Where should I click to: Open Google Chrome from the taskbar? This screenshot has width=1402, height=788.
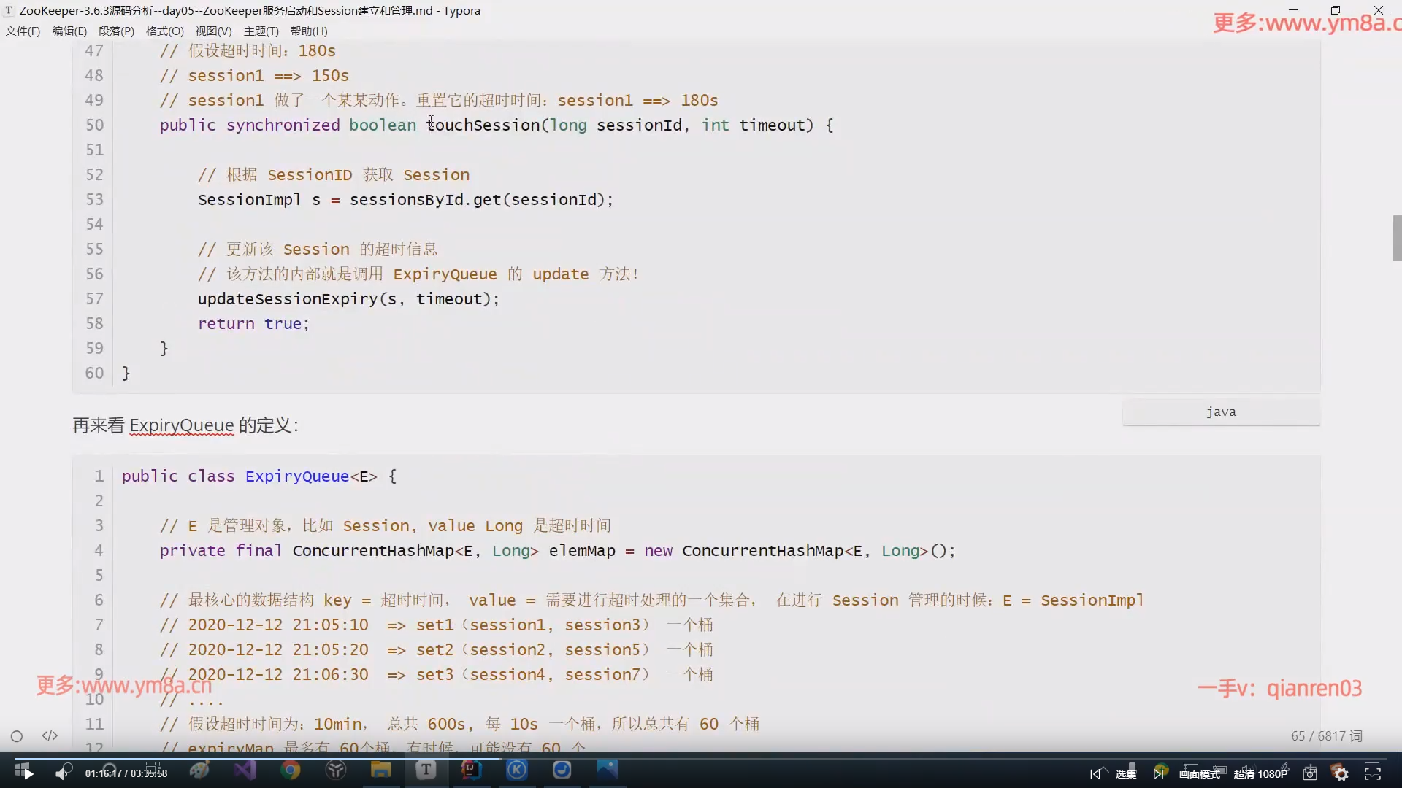[x=291, y=770]
